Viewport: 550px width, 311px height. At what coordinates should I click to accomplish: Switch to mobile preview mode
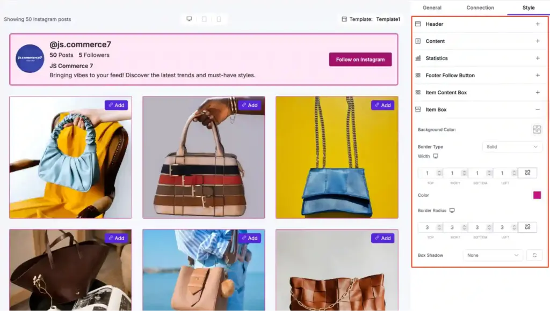219,19
